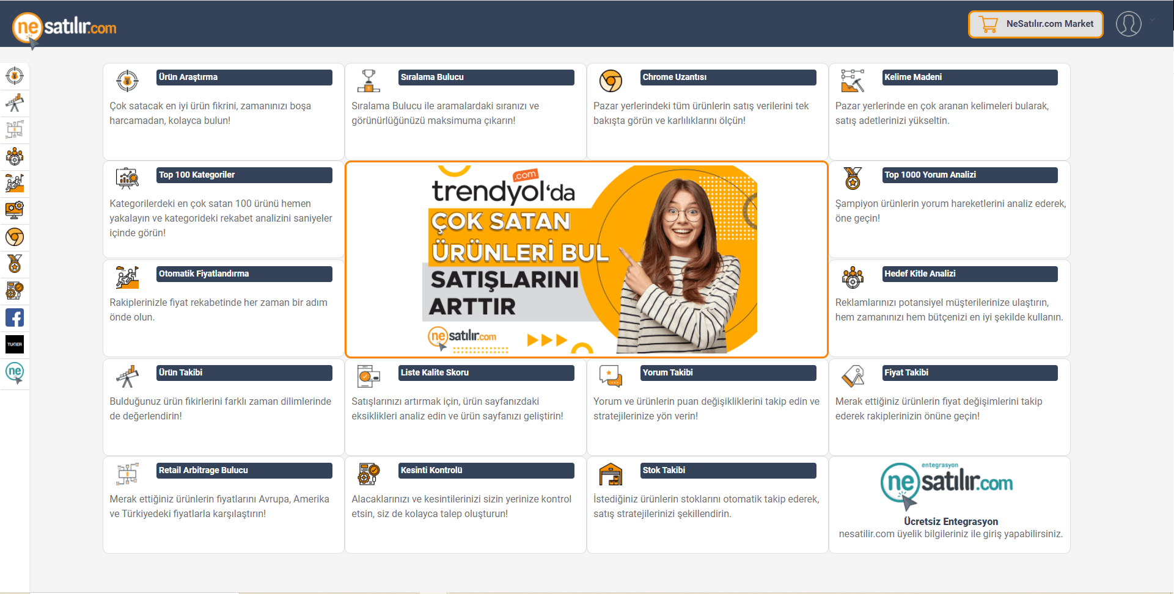This screenshot has height=594, width=1174.
Task: Click the TUGER icon in the sidebar
Action: pyautogui.click(x=15, y=344)
